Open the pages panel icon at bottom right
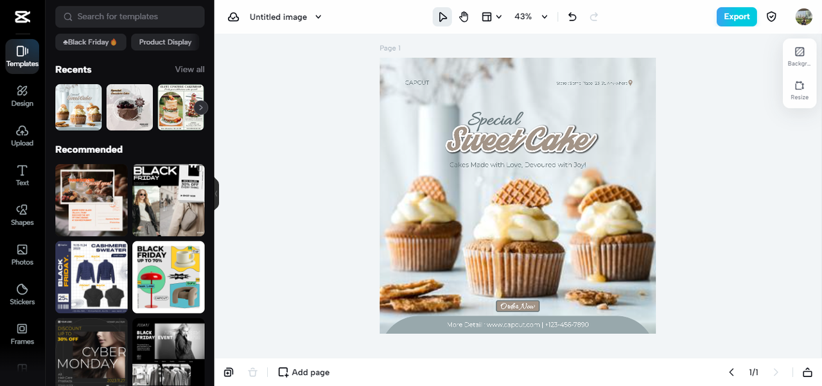Image resolution: width=822 pixels, height=386 pixels. tap(807, 373)
